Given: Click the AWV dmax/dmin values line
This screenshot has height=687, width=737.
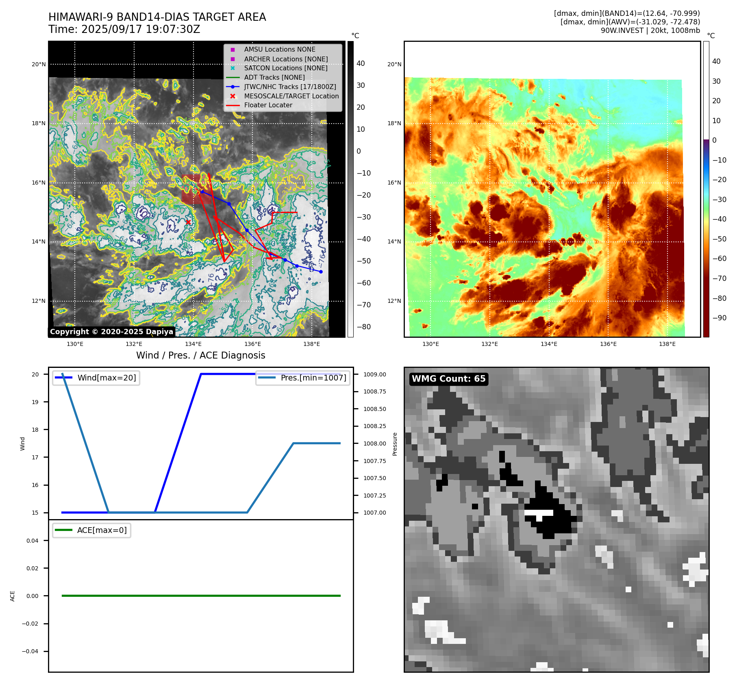Looking at the screenshot, I should 630,22.
